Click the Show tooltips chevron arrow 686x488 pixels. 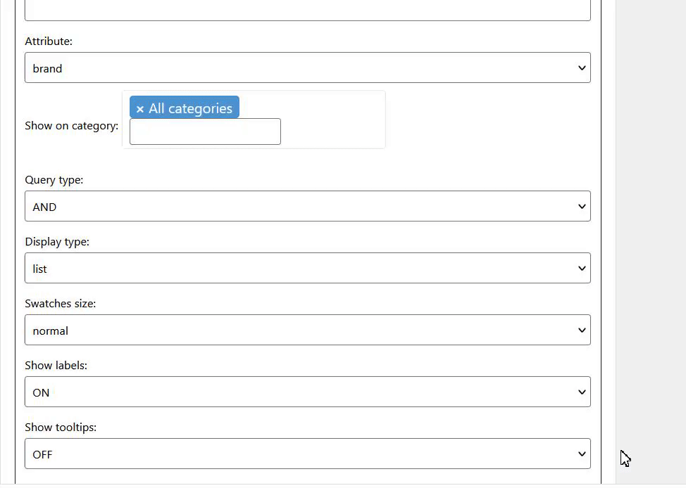click(582, 454)
